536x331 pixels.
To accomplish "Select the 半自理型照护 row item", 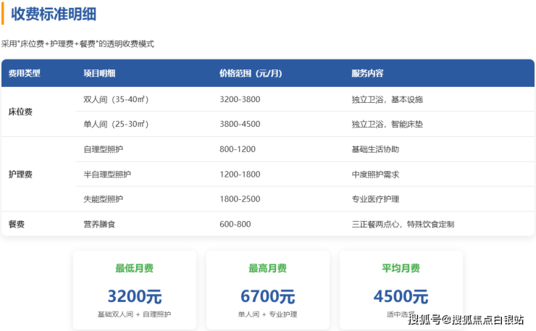I will (107, 175).
